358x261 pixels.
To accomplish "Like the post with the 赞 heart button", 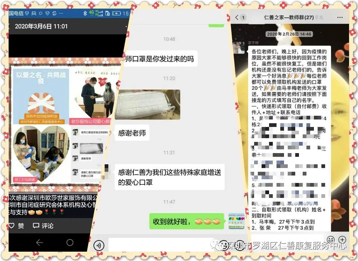I will click(x=16, y=226).
